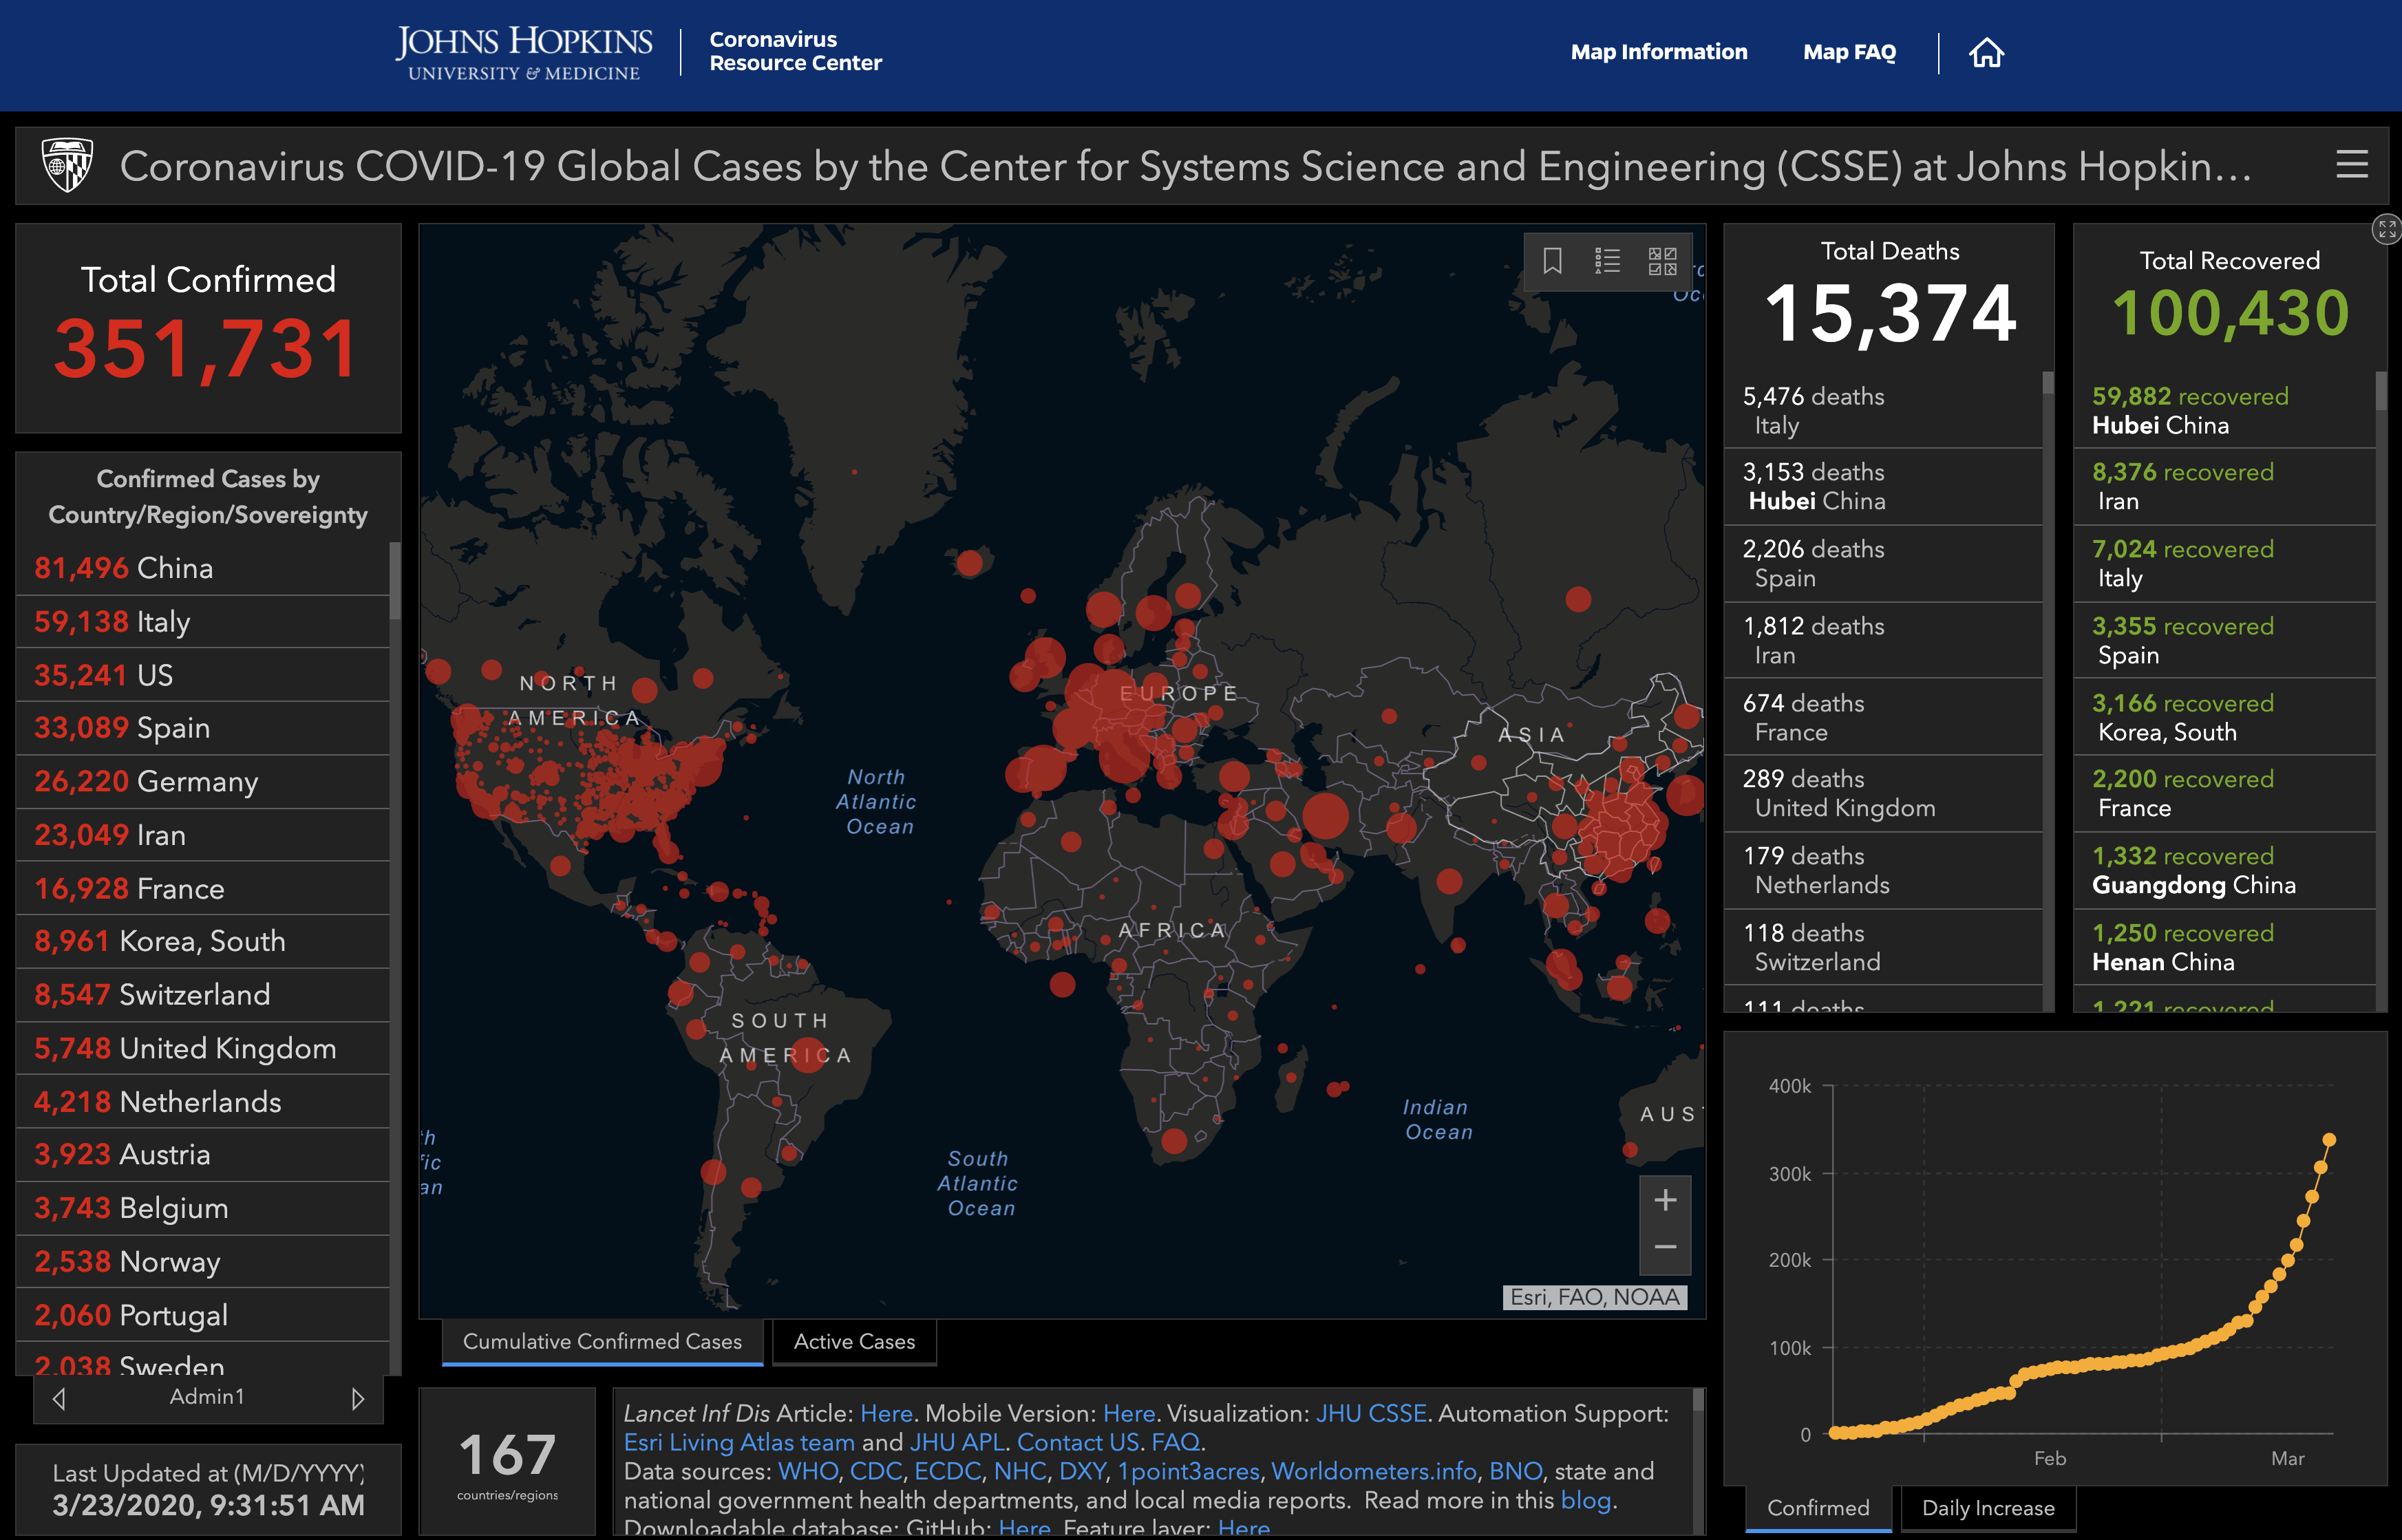Open Worldometers.info link
The height and width of the screenshot is (1540, 2402).
point(1374,1471)
